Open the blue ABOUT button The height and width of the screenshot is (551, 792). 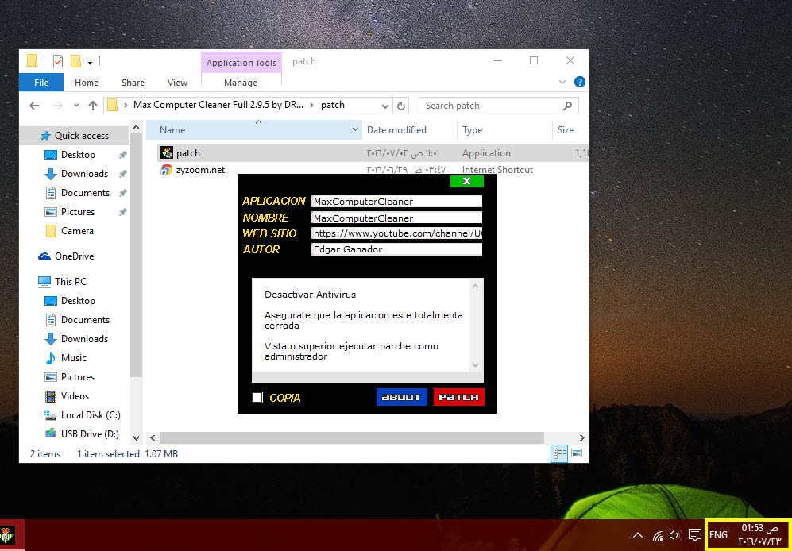(x=401, y=397)
